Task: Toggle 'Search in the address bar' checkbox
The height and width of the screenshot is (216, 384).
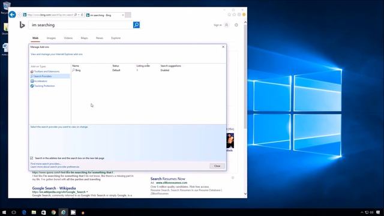Action: tap(32, 158)
